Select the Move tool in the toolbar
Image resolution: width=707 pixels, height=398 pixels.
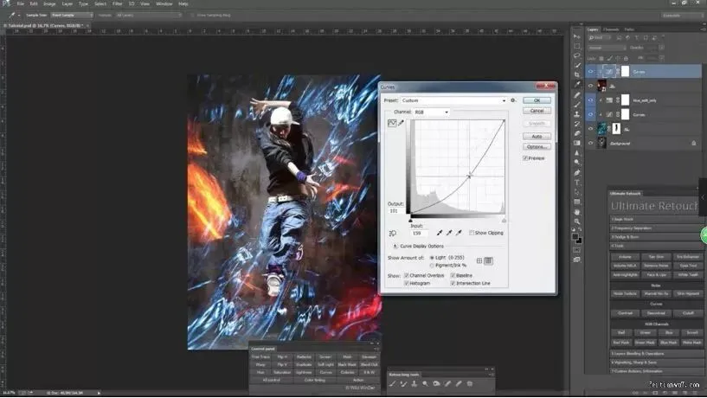pyautogui.click(x=577, y=36)
